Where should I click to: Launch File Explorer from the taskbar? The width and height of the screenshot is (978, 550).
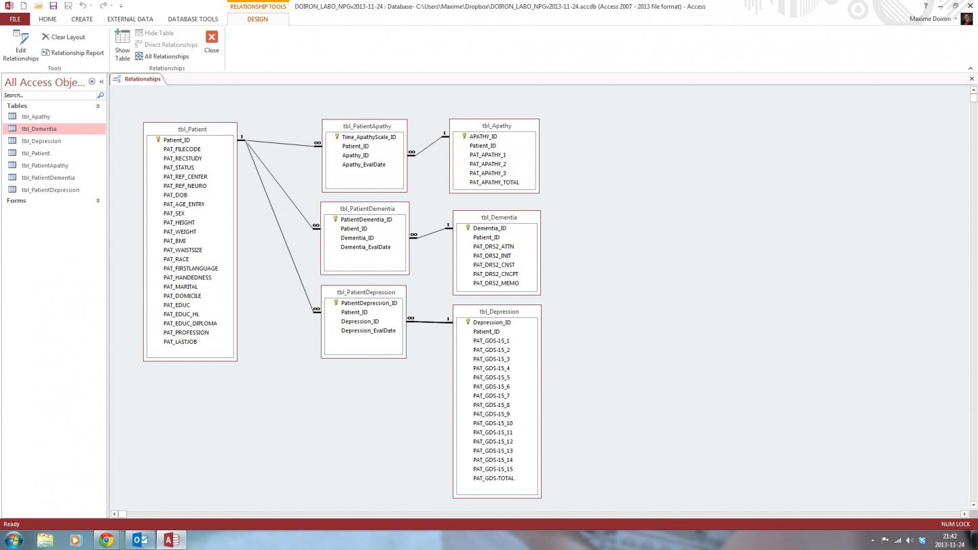click(x=45, y=540)
